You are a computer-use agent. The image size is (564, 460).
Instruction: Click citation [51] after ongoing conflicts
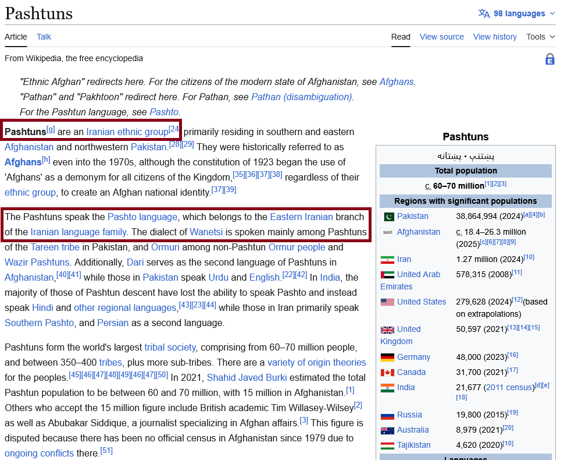106,450
